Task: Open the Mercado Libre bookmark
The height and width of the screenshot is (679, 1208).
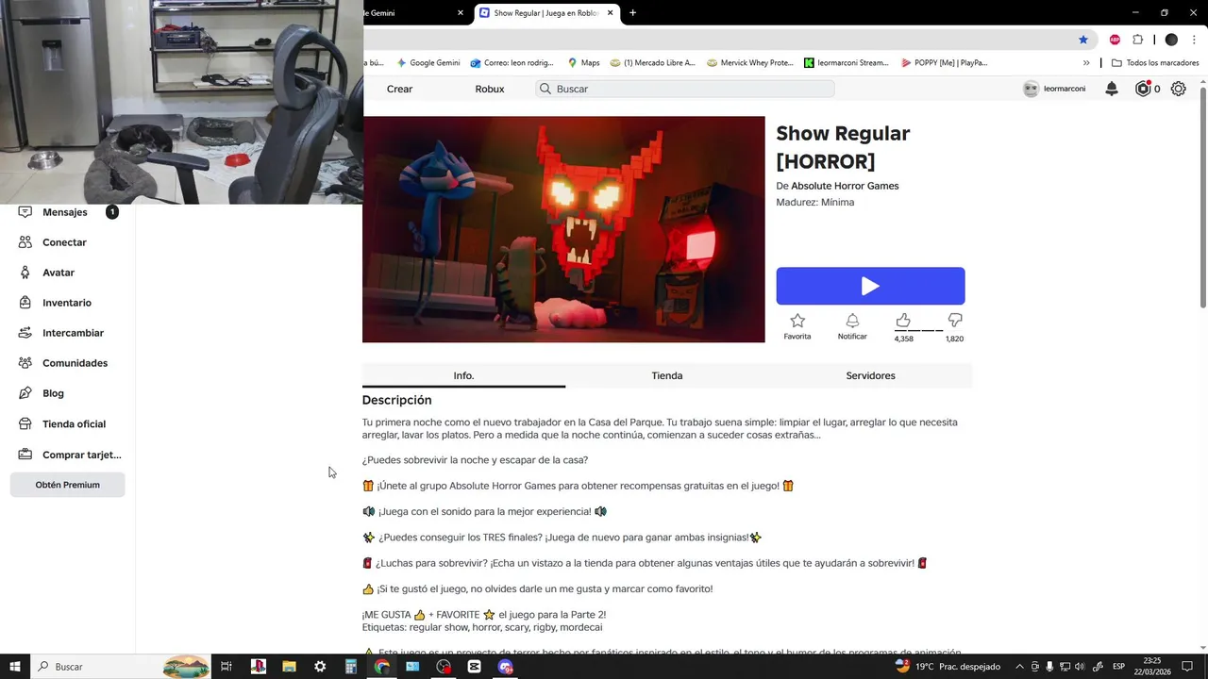Action: click(x=652, y=63)
